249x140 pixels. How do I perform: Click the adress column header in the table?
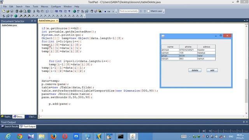[207, 47]
